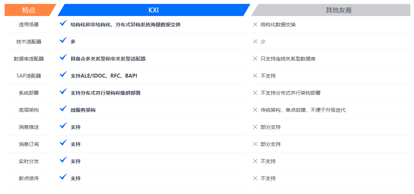Click the X mark in the 断点续传 row
This screenshot has height=194, width=414.
[255, 178]
